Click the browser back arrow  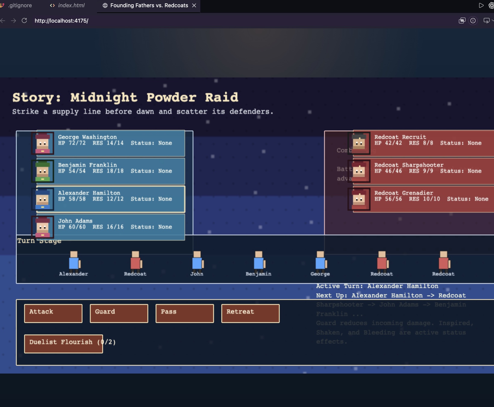[3, 21]
